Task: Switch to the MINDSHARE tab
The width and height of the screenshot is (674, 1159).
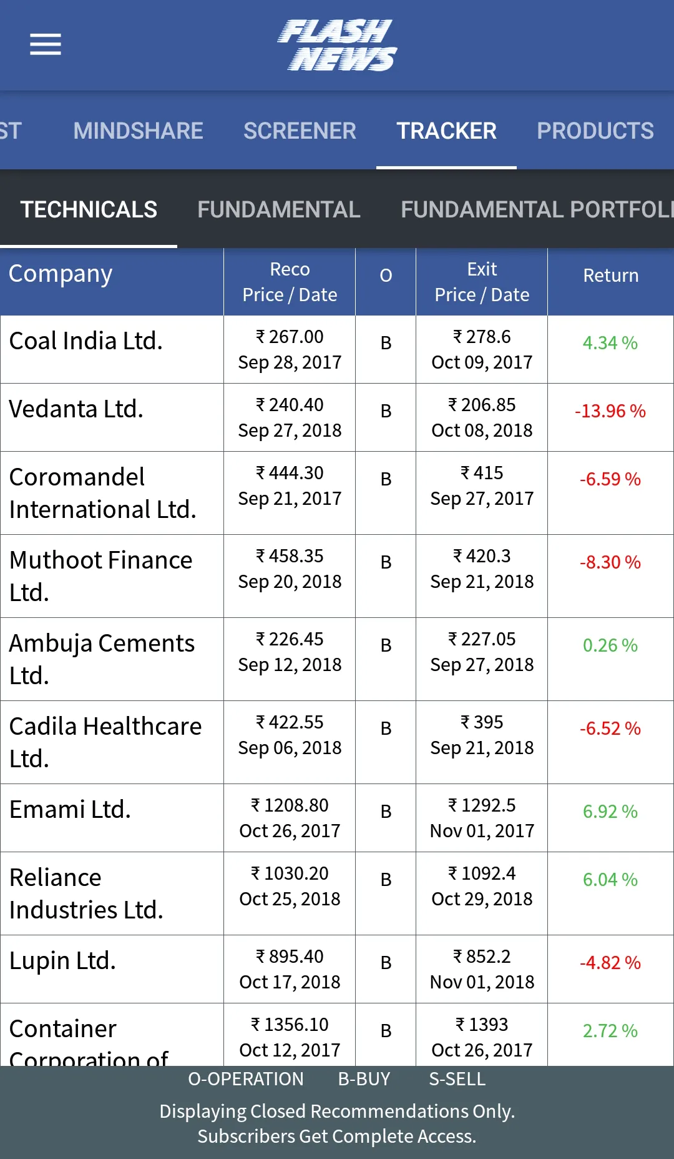Action: click(x=138, y=131)
